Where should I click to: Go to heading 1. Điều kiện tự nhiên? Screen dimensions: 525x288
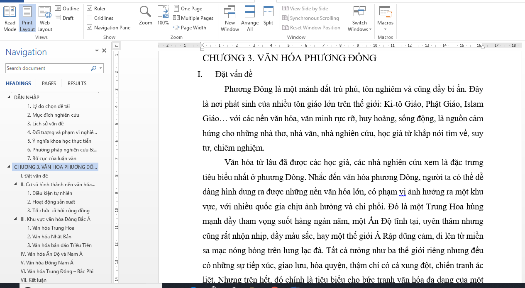(x=50, y=193)
